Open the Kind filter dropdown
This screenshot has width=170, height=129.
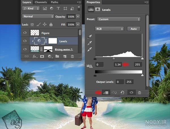tap(31, 8)
